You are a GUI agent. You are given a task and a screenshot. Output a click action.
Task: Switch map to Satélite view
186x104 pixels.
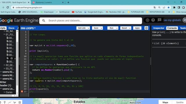(x=180, y=102)
